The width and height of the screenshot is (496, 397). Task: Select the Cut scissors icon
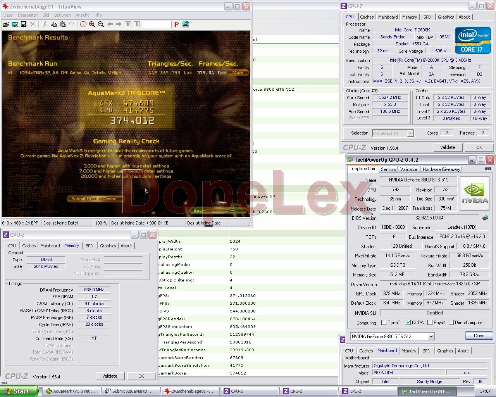(x=45, y=24)
